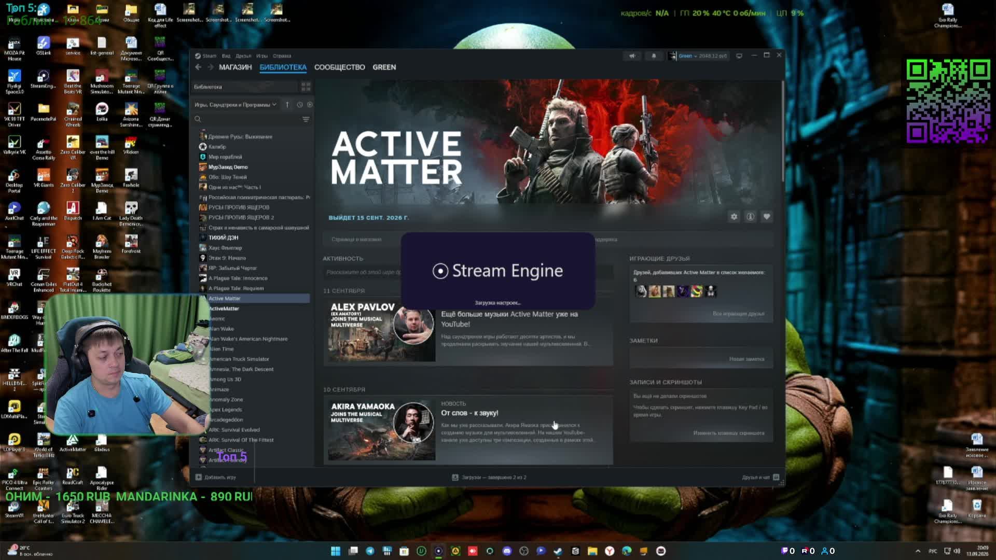The height and width of the screenshot is (560, 996).
Task: Open Microsoft Store from the taskbar
Action: tap(404, 551)
